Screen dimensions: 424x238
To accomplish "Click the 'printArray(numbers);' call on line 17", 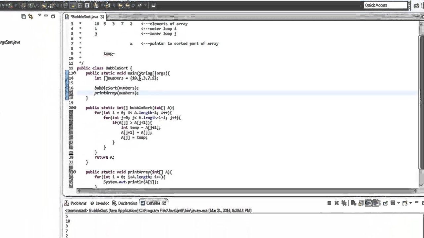I will pyautogui.click(x=117, y=93).
